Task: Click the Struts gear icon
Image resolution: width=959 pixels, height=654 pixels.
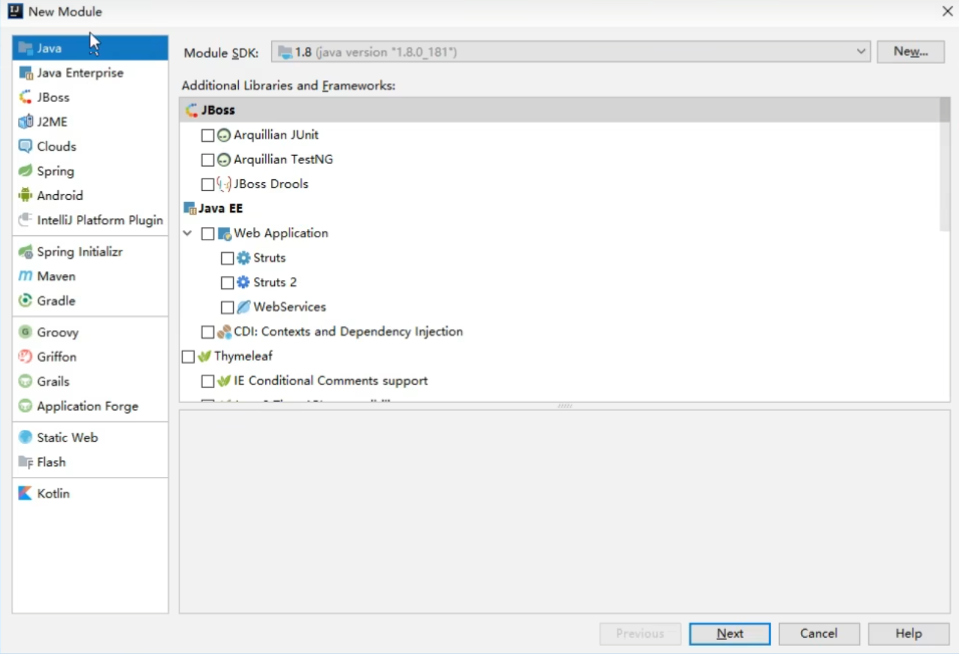Action: (244, 258)
